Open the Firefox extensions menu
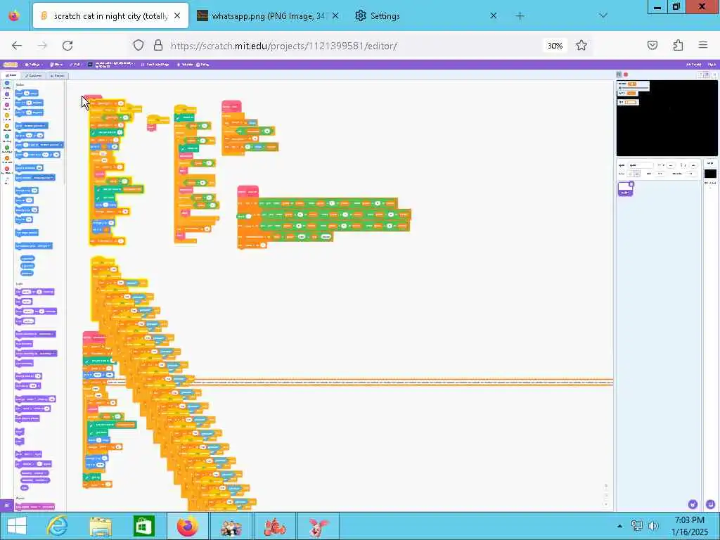720x540 pixels. pos(678,45)
